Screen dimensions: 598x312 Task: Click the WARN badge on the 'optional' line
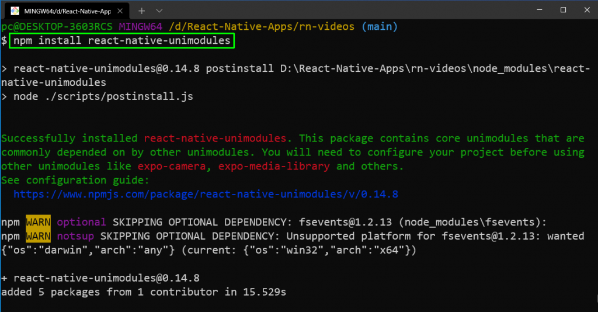38,222
